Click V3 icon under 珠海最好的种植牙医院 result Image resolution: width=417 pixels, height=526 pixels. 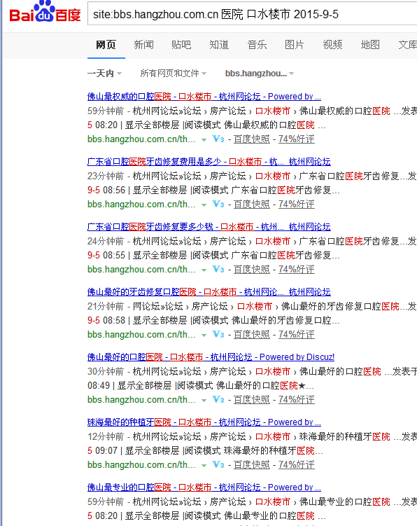[x=218, y=464]
